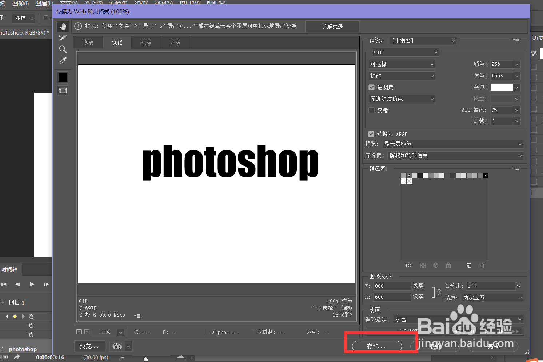
Task: Select the Slice Select tool
Action: [63, 37]
